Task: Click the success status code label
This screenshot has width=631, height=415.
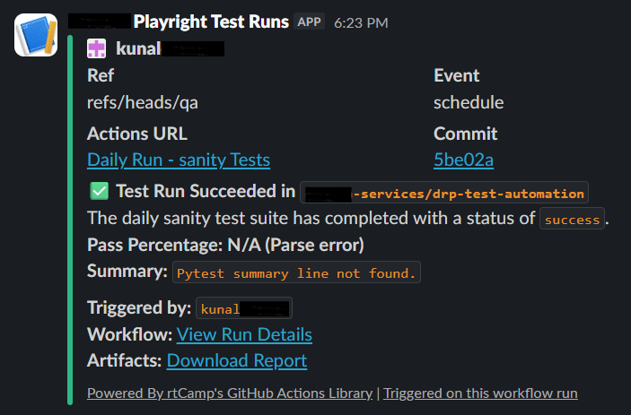Action: (572, 219)
